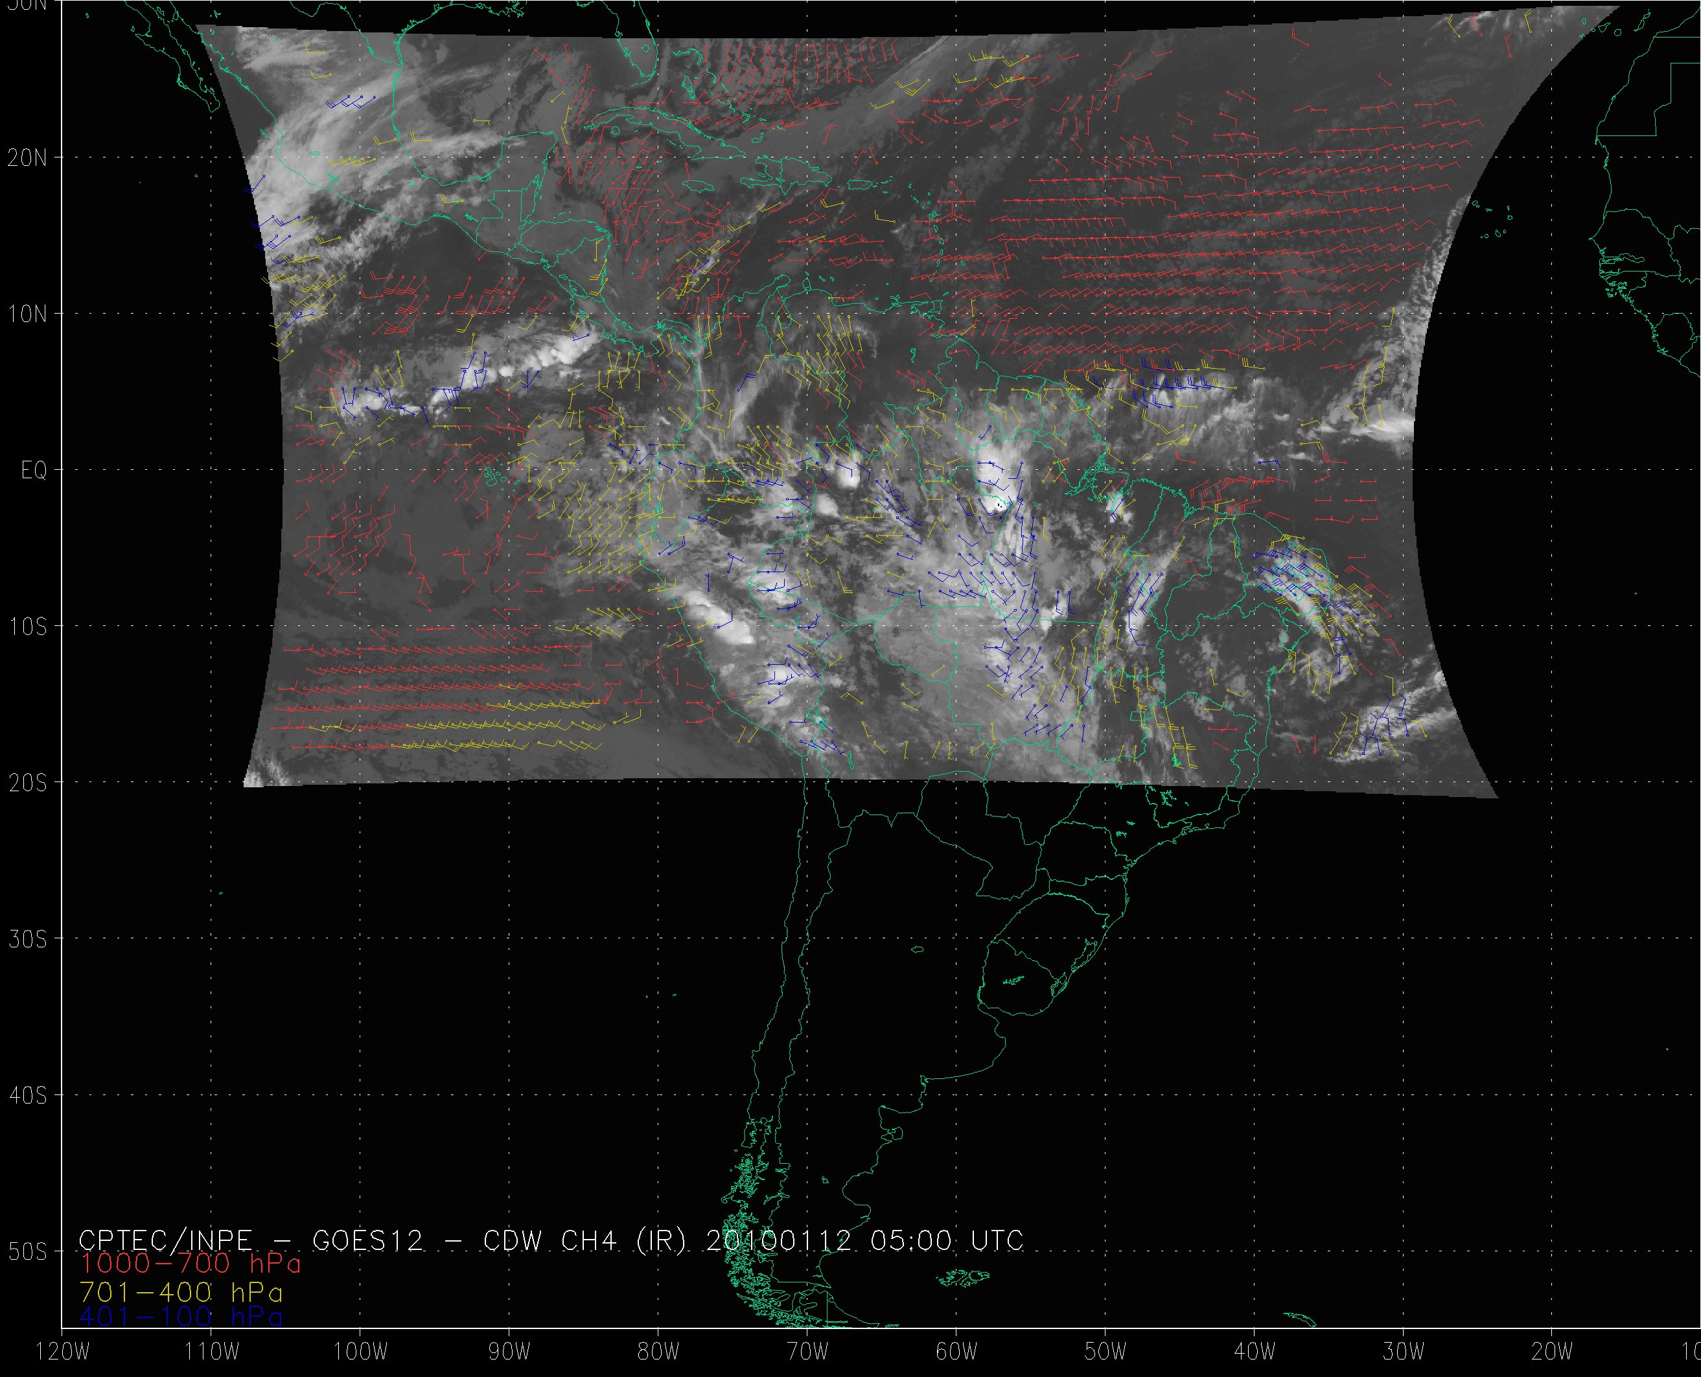Click the 50S latitude axis label
1701x1377 pixels.
28,1252
